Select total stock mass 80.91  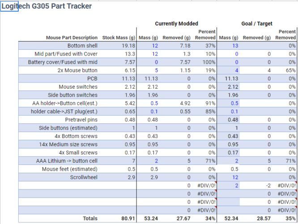[128, 218]
